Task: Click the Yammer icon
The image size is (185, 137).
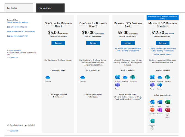Action: tap(160, 85)
